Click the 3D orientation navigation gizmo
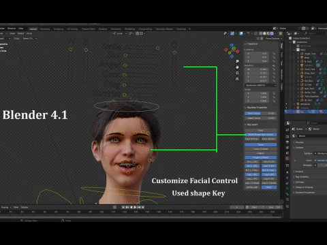 coord(232,50)
